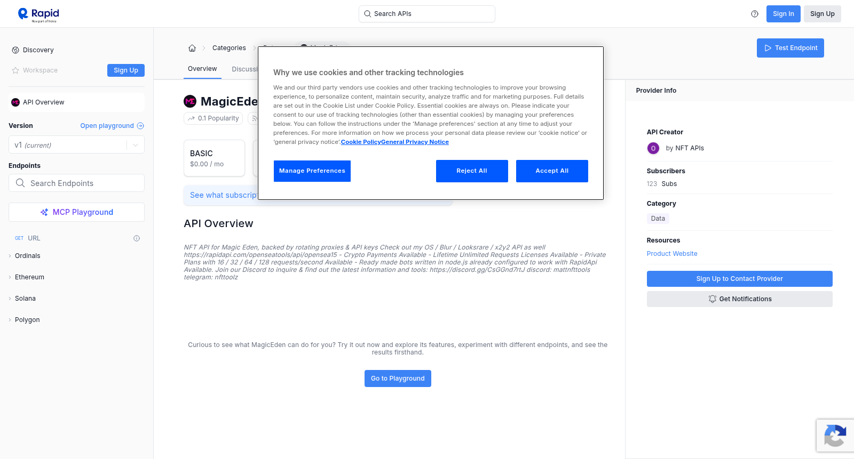Viewport: 854px width, 459px height.
Task: Click the Test Endpoint button
Action: pos(790,48)
